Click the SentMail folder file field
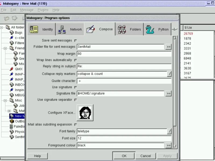This screenshot has width=215, height=161. [120, 47]
